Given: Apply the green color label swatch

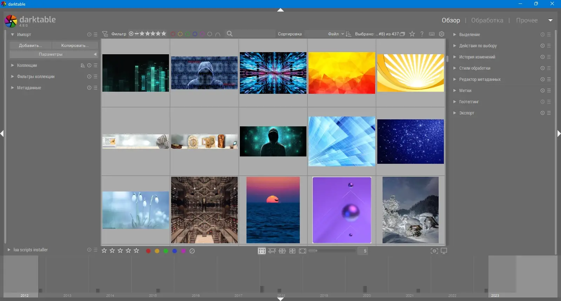Looking at the screenshot, I should (x=166, y=251).
